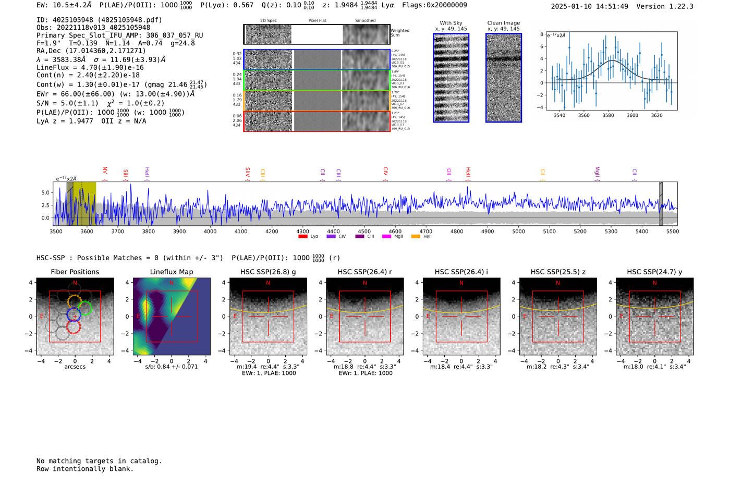The height and width of the screenshot is (497, 730).
Task: Click the Cont(w) gmag 21.46 line
Action: [121, 84]
